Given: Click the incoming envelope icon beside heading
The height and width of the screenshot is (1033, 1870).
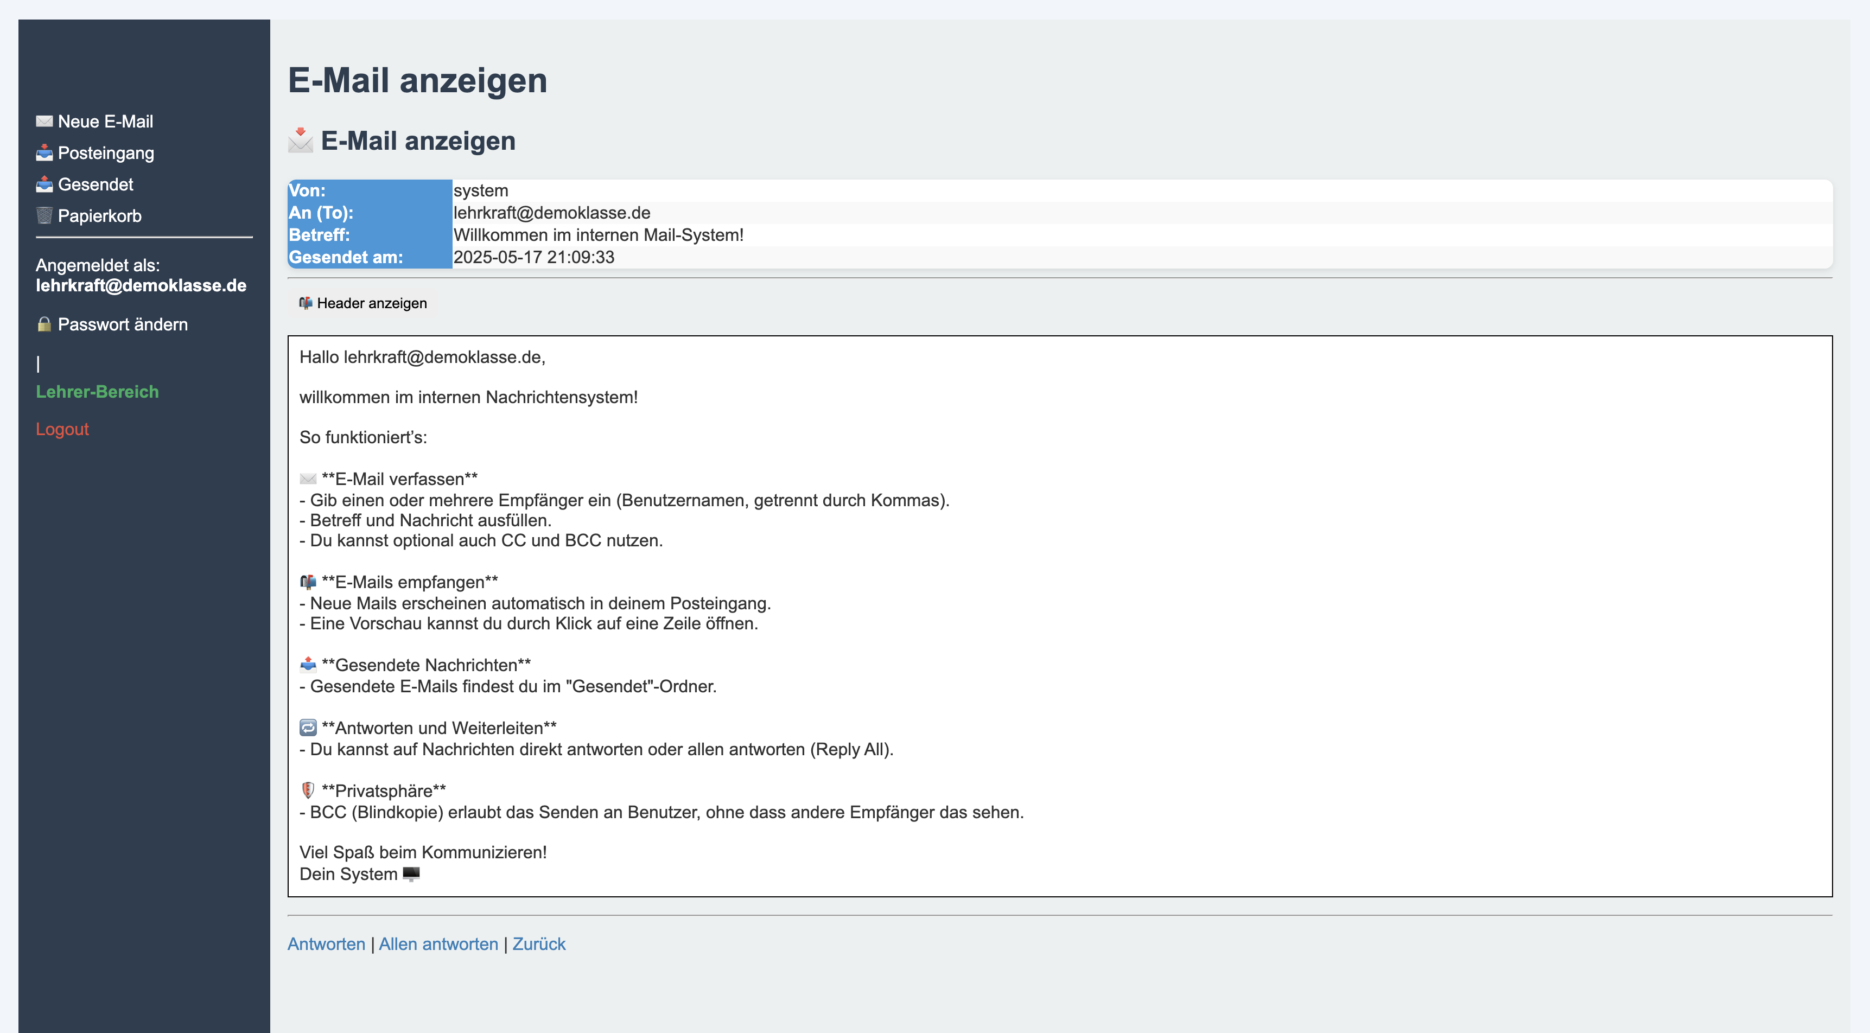Looking at the screenshot, I should click(301, 141).
